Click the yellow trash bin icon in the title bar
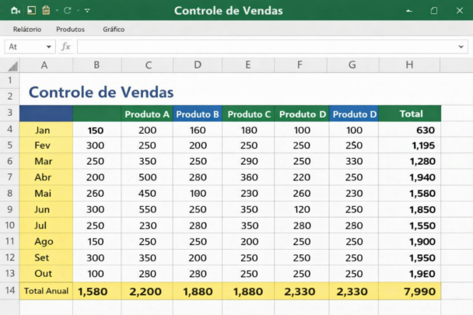The image size is (473, 315). coord(46,11)
